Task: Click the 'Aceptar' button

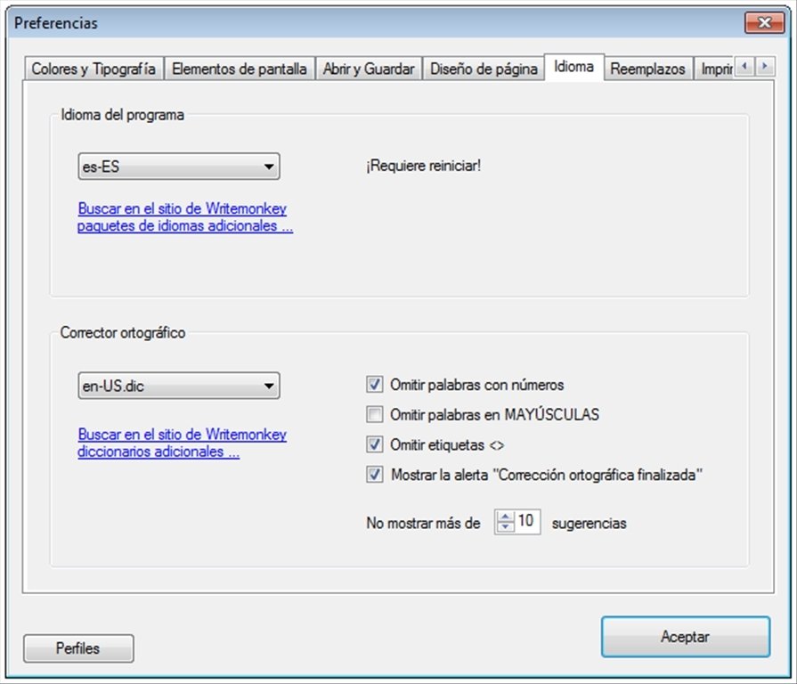Action: tap(685, 637)
